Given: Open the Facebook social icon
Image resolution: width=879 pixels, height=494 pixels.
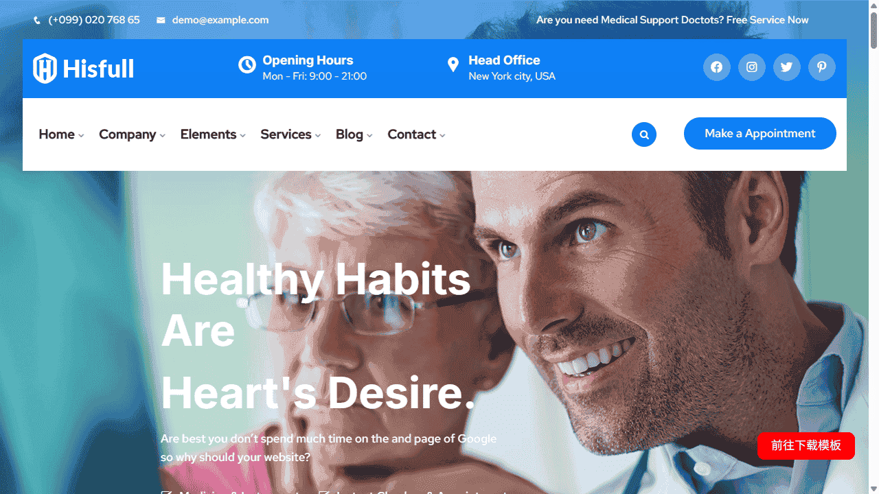Looking at the screenshot, I should (x=717, y=67).
